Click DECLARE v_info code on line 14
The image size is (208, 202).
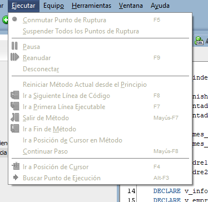pyautogui.click(x=181, y=191)
